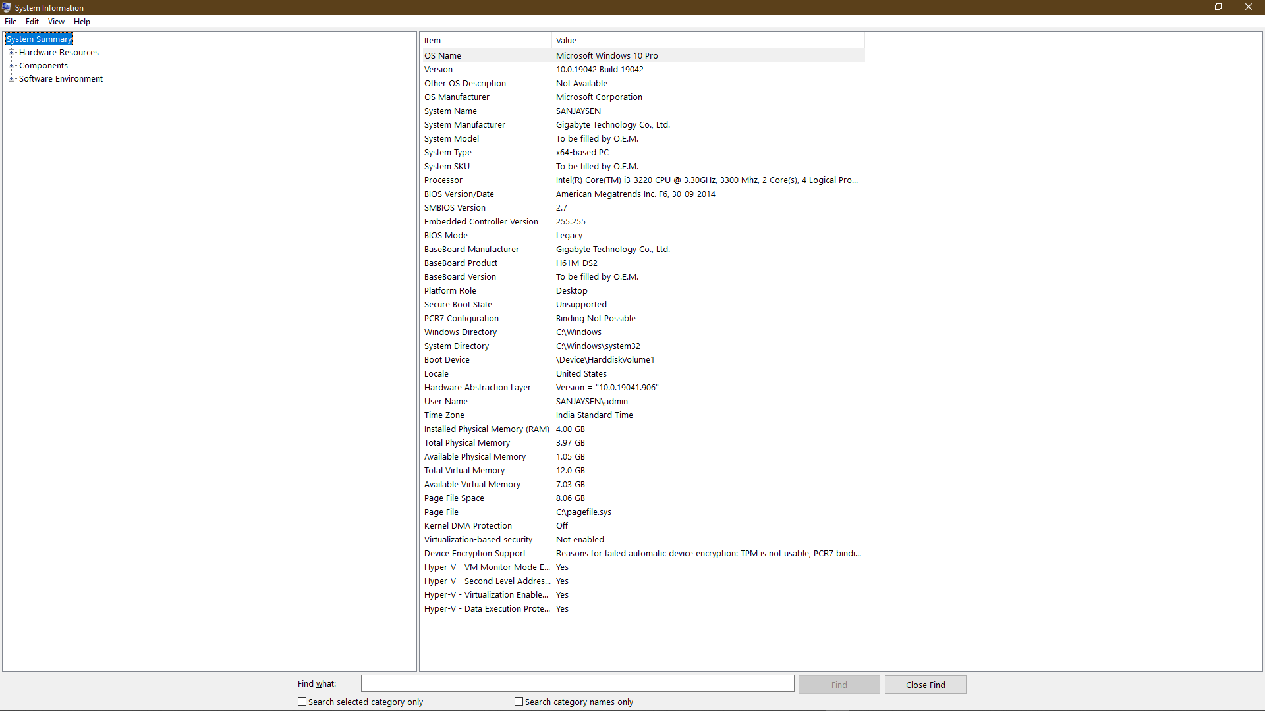Click inside the Find what field
This screenshot has width=1265, height=711.
tap(577, 683)
